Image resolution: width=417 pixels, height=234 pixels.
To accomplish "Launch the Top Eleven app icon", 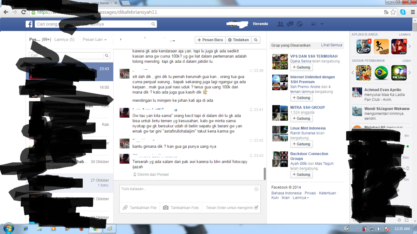I will (364, 46).
